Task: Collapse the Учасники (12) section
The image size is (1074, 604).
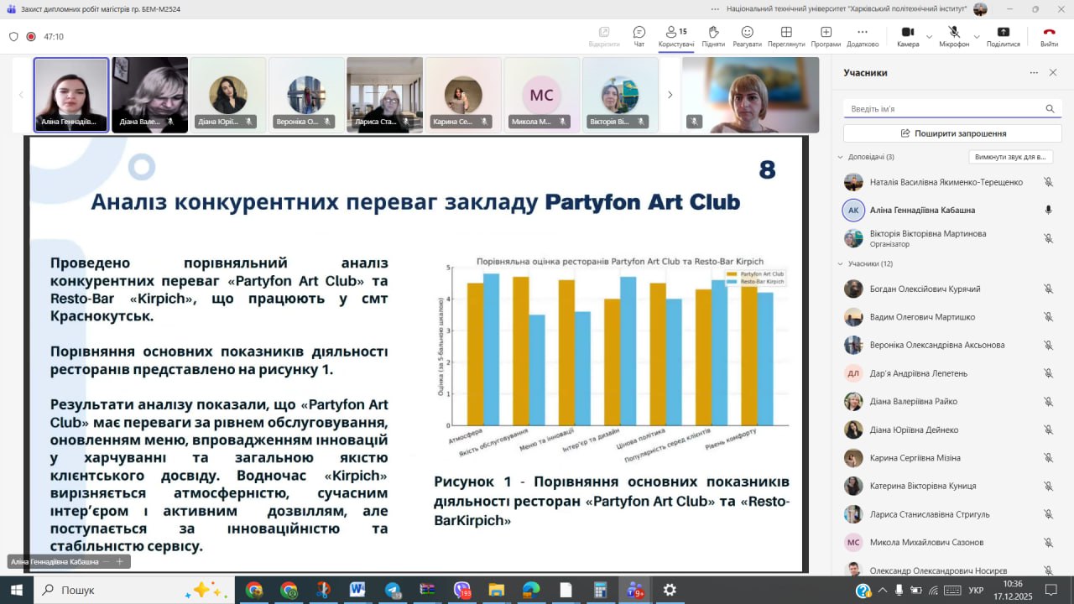Action: pyautogui.click(x=841, y=264)
